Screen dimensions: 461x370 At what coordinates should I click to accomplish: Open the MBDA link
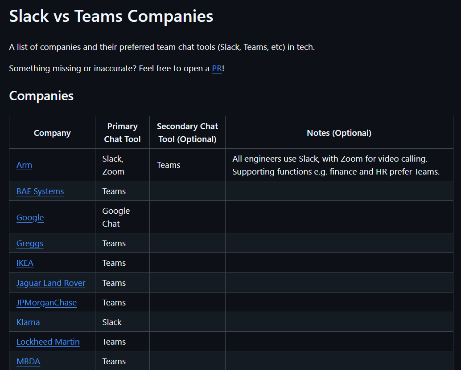pos(28,362)
